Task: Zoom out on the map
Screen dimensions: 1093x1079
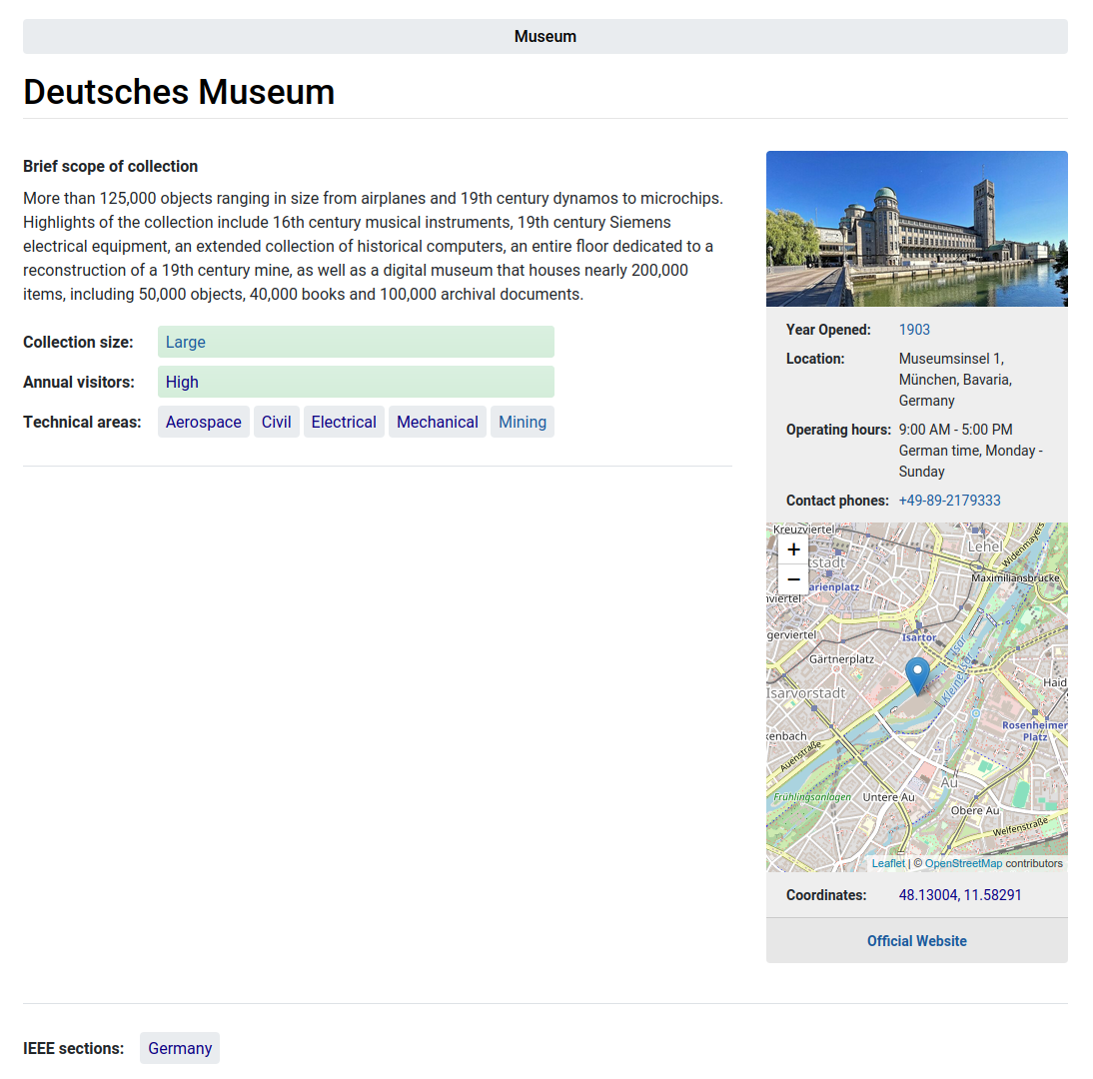Action: click(x=793, y=579)
